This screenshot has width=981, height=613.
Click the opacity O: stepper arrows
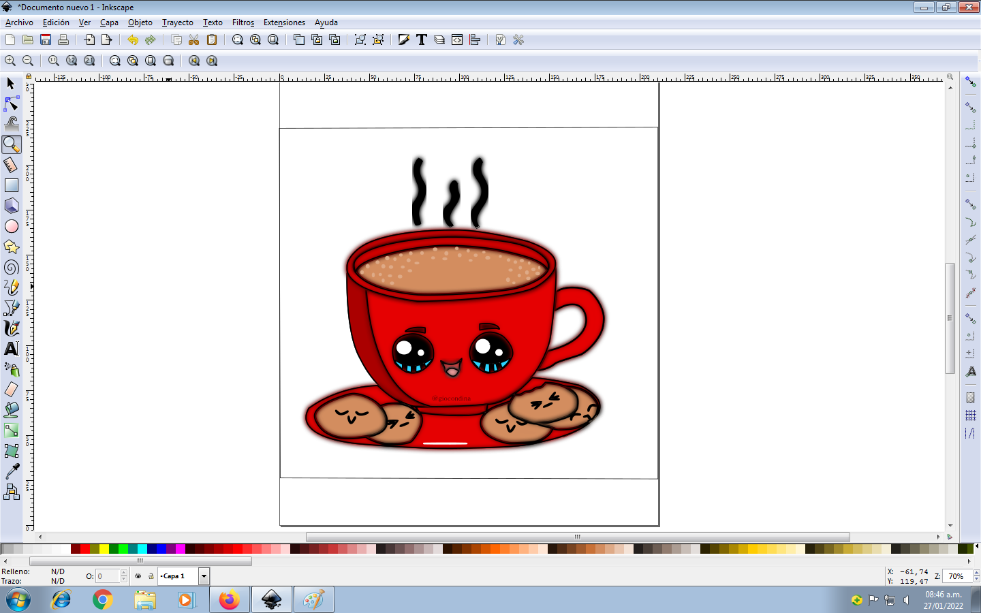(124, 576)
